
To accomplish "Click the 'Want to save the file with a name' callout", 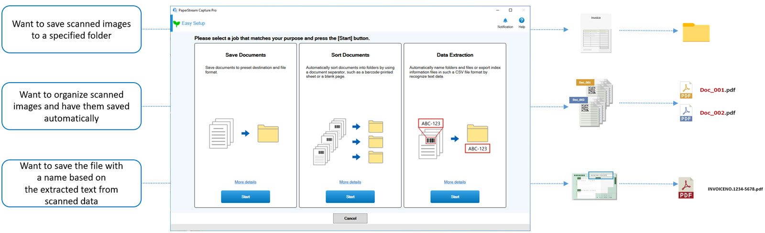I will click(x=71, y=183).
